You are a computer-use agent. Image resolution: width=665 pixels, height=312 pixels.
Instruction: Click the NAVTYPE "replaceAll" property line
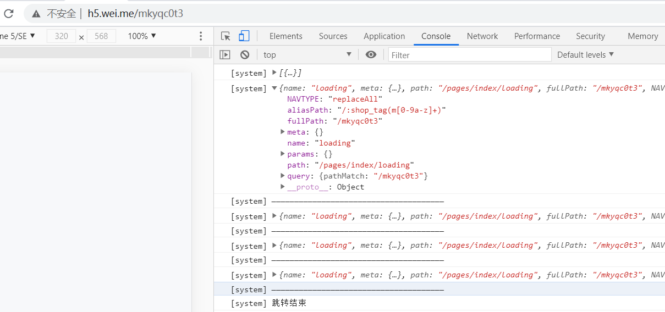334,99
